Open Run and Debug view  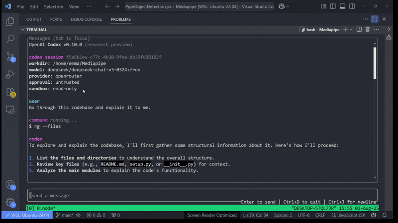point(10,75)
